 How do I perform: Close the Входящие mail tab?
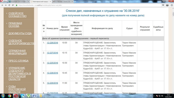click(28, 2)
